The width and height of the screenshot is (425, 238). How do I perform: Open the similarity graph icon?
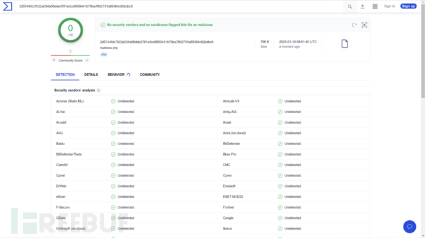coord(364,25)
